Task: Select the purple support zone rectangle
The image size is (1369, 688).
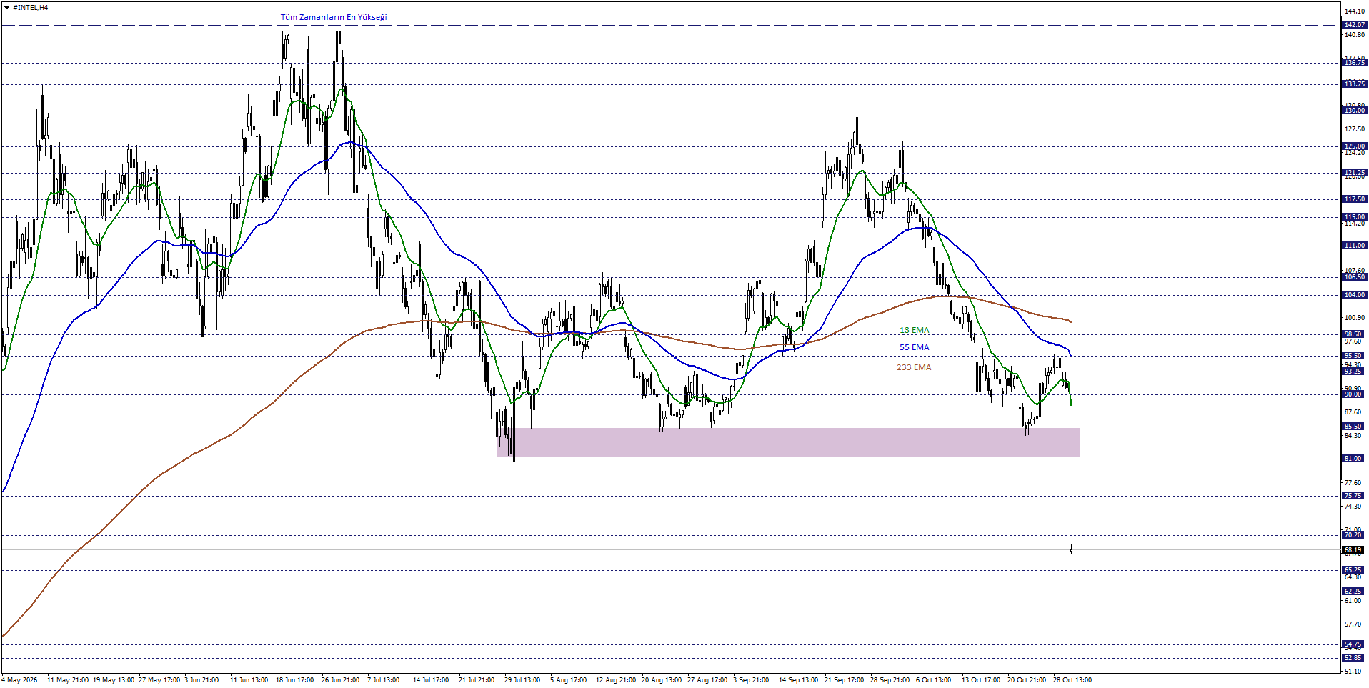Action: [788, 442]
